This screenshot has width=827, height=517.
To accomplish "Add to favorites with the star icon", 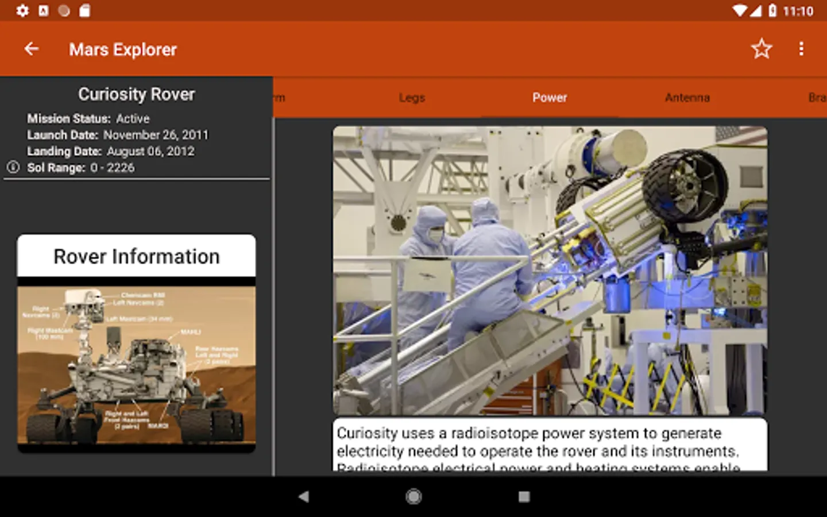I will point(762,49).
